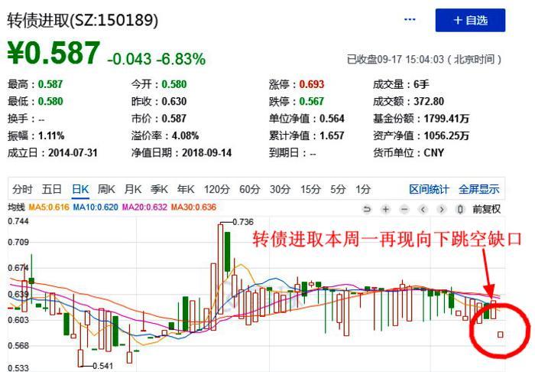
Task: Select the 年K chart tab
Action: [x=186, y=189]
